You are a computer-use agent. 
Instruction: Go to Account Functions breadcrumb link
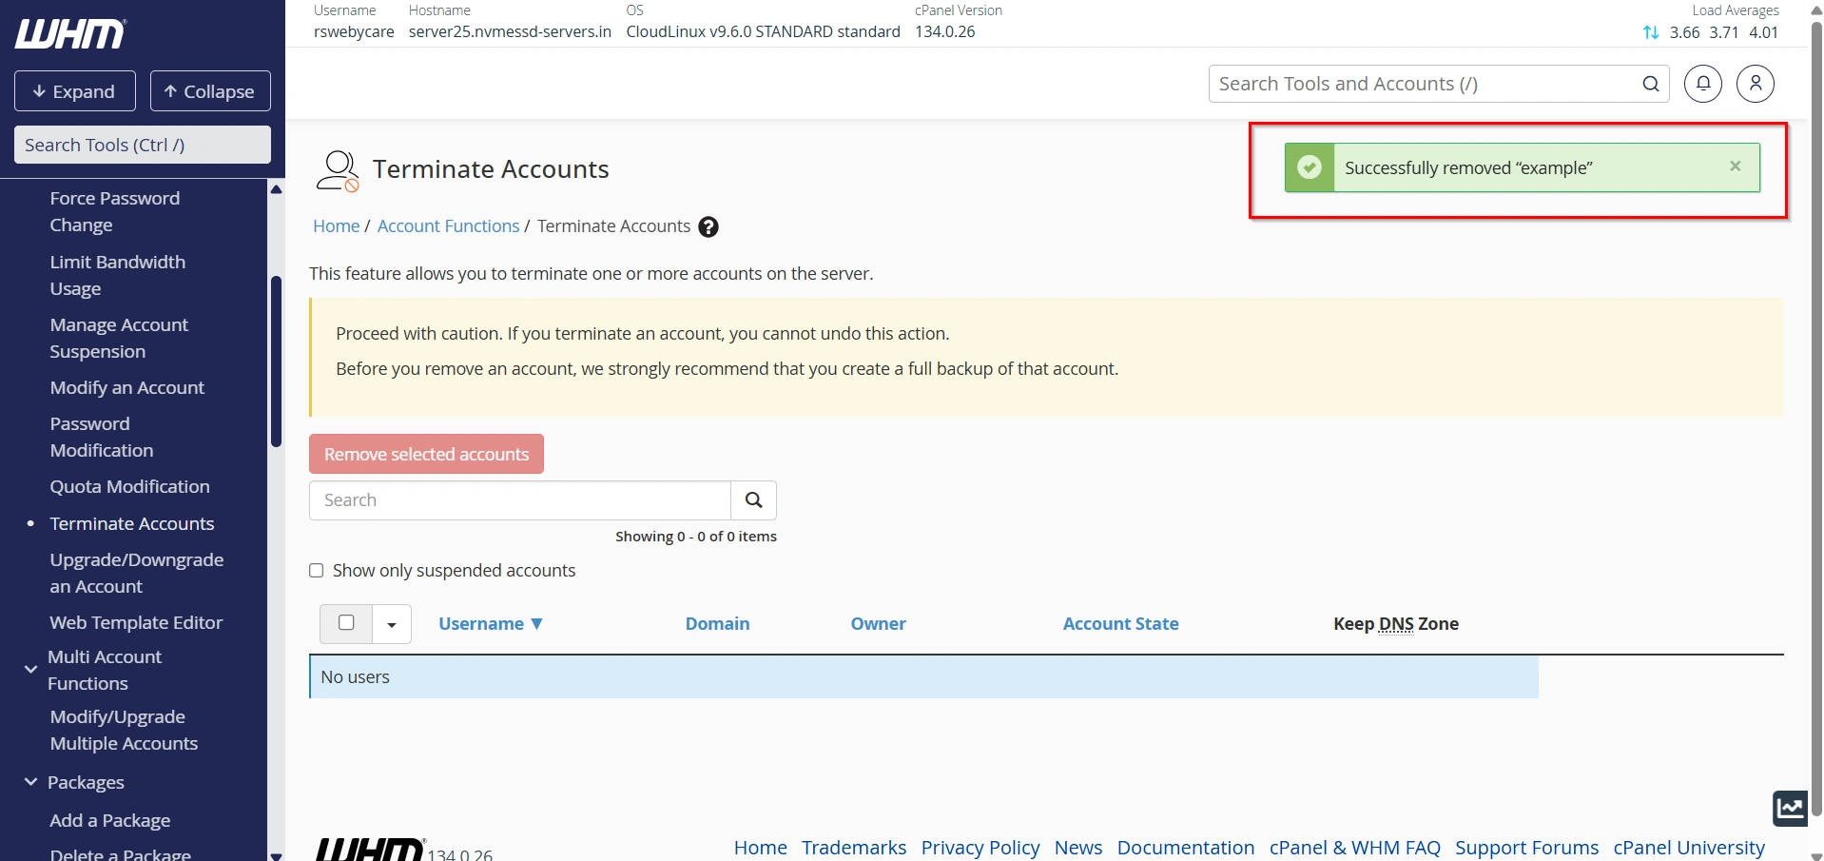[x=448, y=226]
